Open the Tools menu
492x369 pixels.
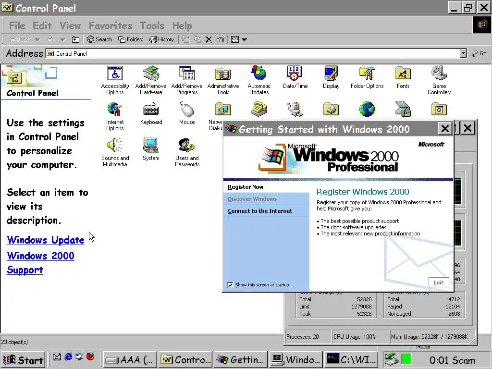click(x=152, y=26)
